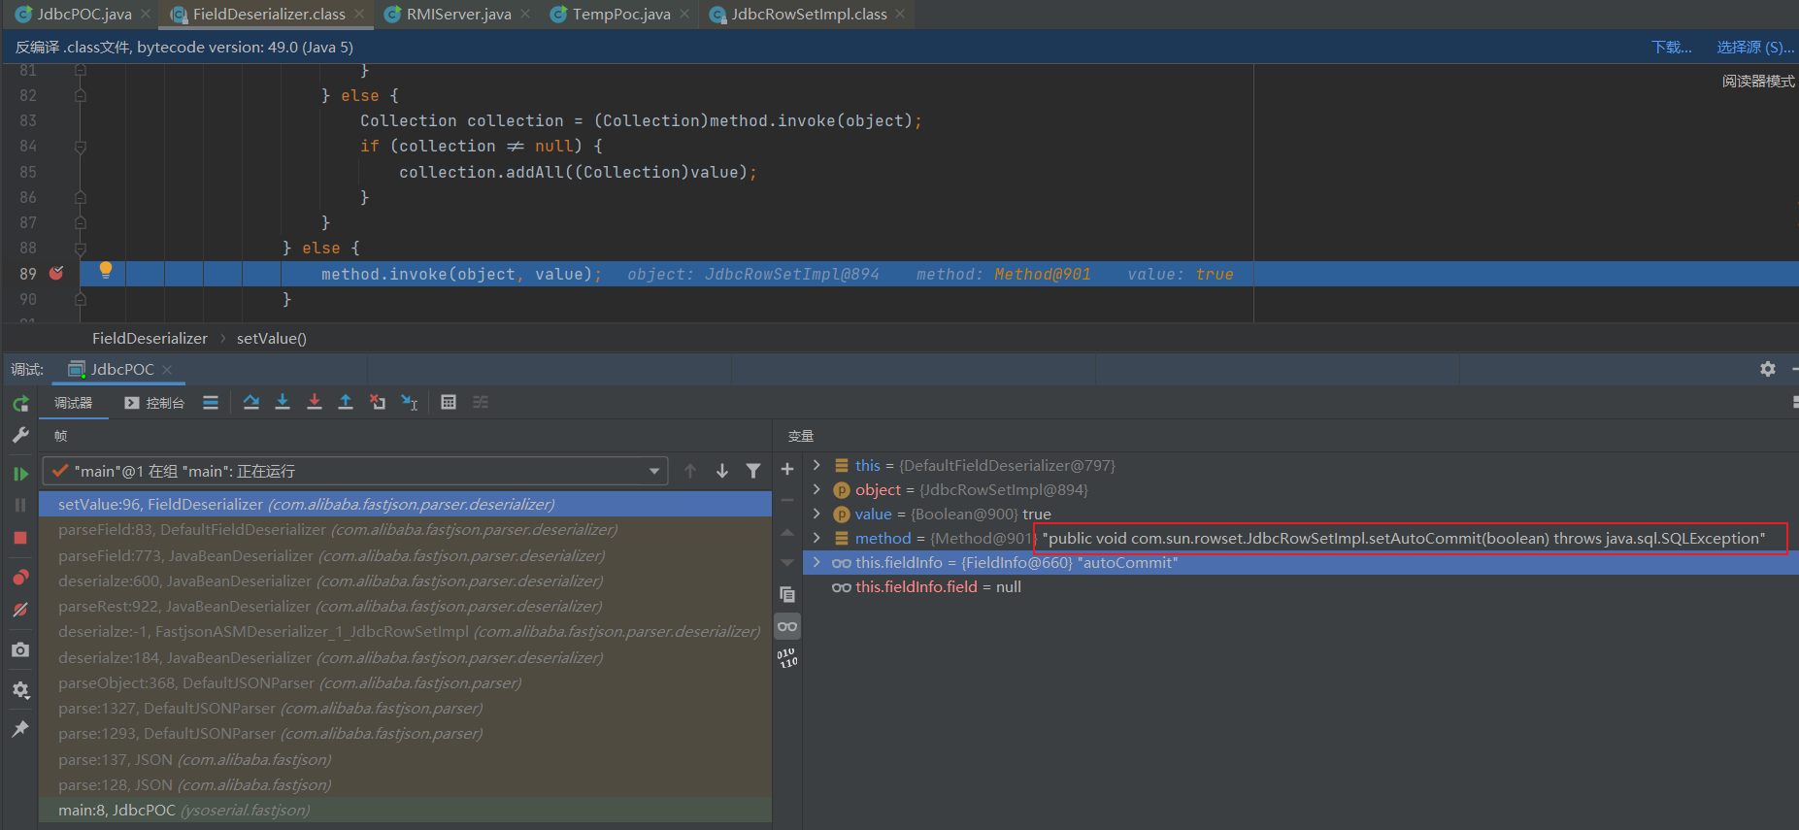1799x830 pixels.
Task: Expand the 'object' JdbcRowSetImpl variable node
Action: (x=816, y=489)
